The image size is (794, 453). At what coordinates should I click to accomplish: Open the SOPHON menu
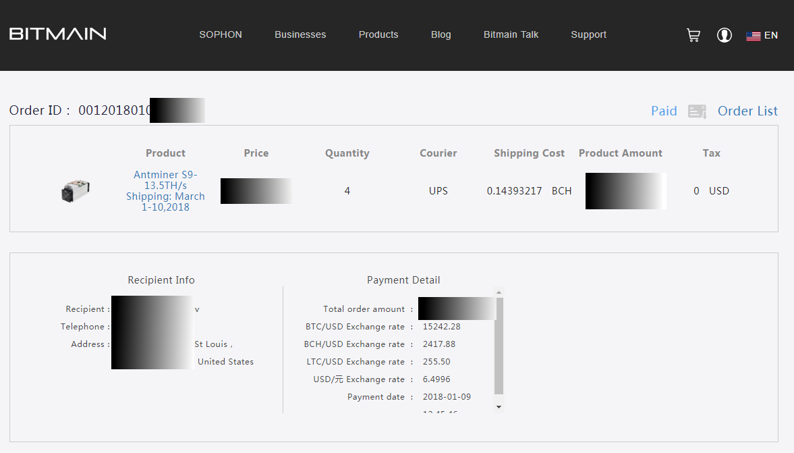tap(221, 34)
